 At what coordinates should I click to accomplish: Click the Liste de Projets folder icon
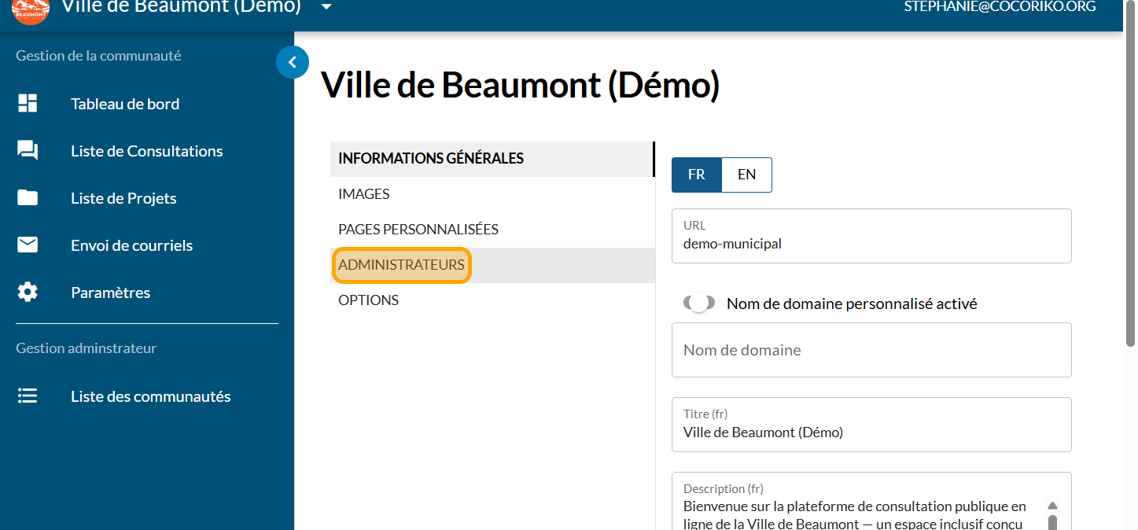click(28, 198)
